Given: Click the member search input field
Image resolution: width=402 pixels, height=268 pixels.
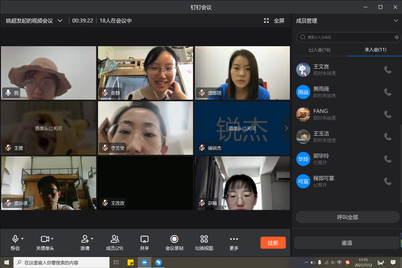Looking at the screenshot, I should 347,37.
